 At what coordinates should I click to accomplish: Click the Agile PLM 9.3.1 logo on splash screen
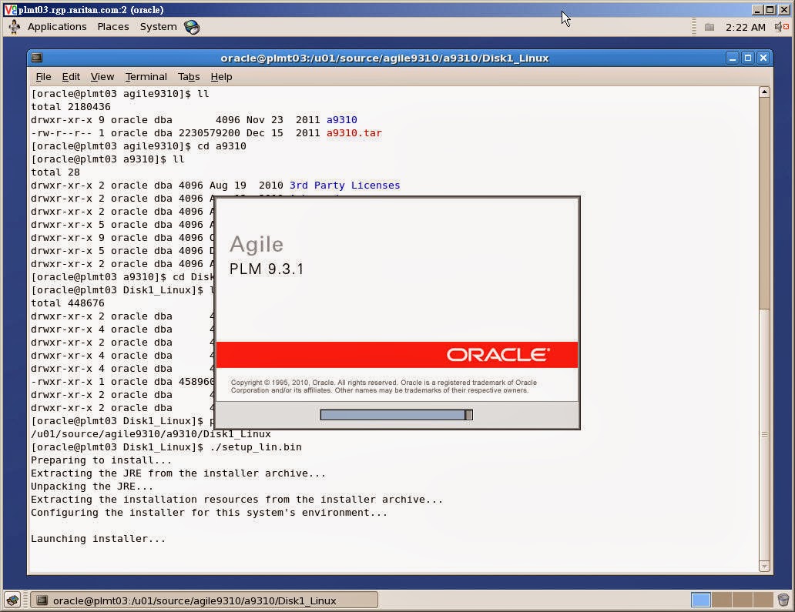(x=266, y=256)
